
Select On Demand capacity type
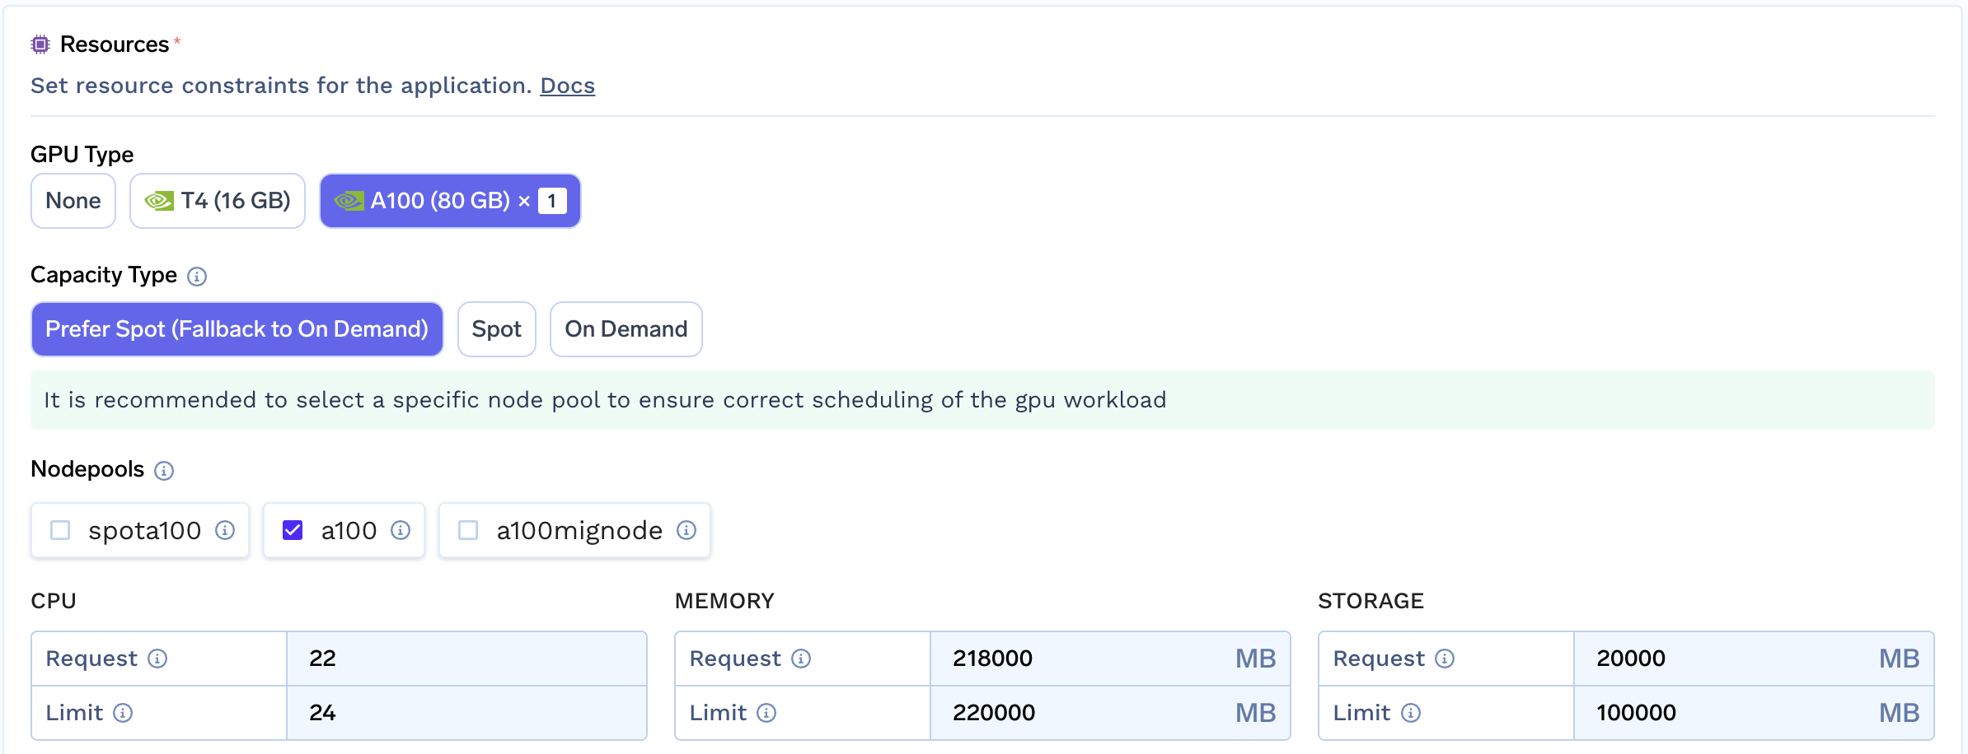pyautogui.click(x=626, y=329)
